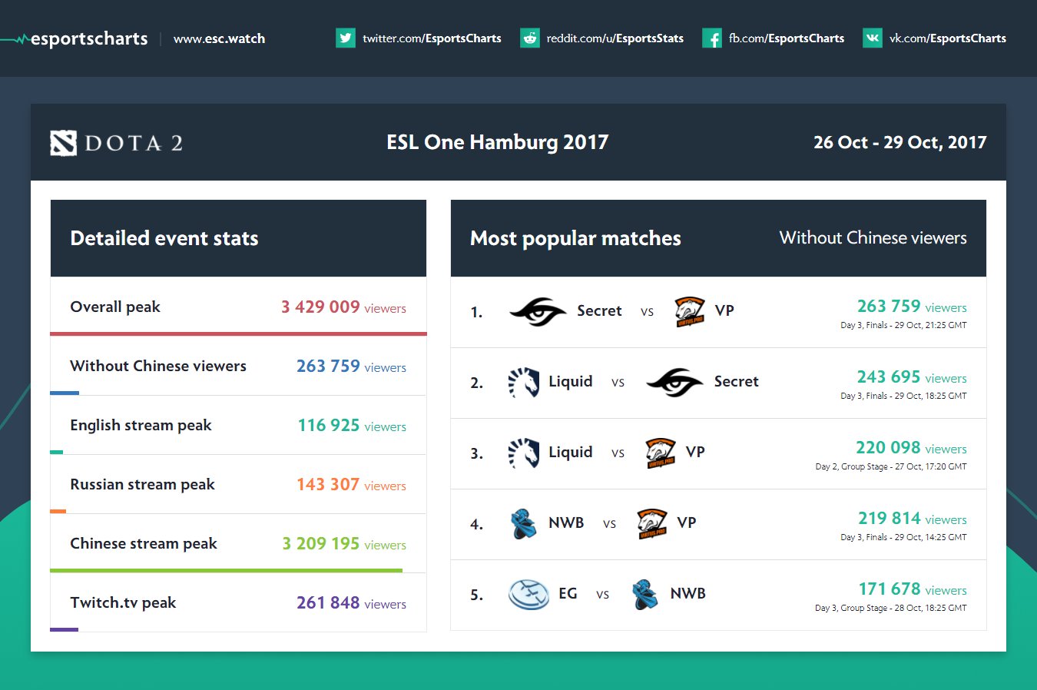This screenshot has width=1037, height=690.
Task: Click the Secret name in match 1
Action: (599, 310)
